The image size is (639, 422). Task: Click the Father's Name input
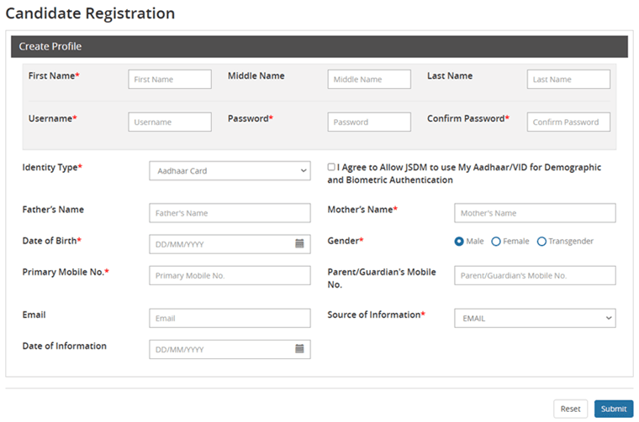click(x=230, y=213)
